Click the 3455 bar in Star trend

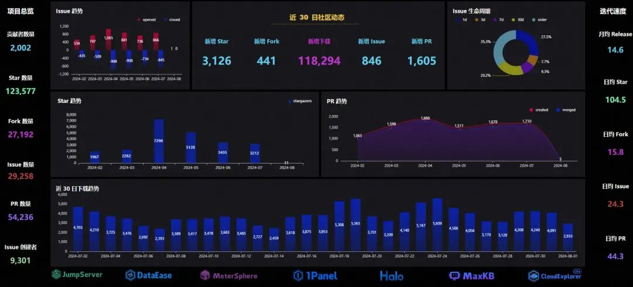click(223, 153)
